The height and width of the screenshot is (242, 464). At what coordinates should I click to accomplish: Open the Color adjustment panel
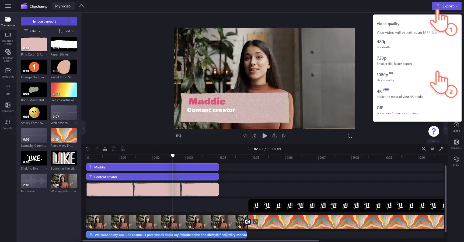pyautogui.click(x=456, y=162)
